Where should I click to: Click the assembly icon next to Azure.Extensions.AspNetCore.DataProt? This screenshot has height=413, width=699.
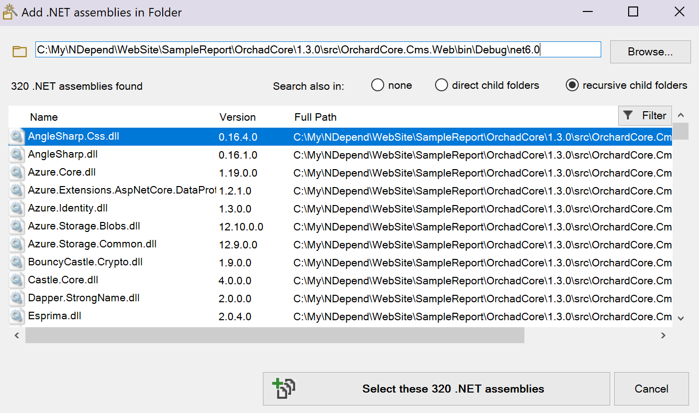coord(17,191)
